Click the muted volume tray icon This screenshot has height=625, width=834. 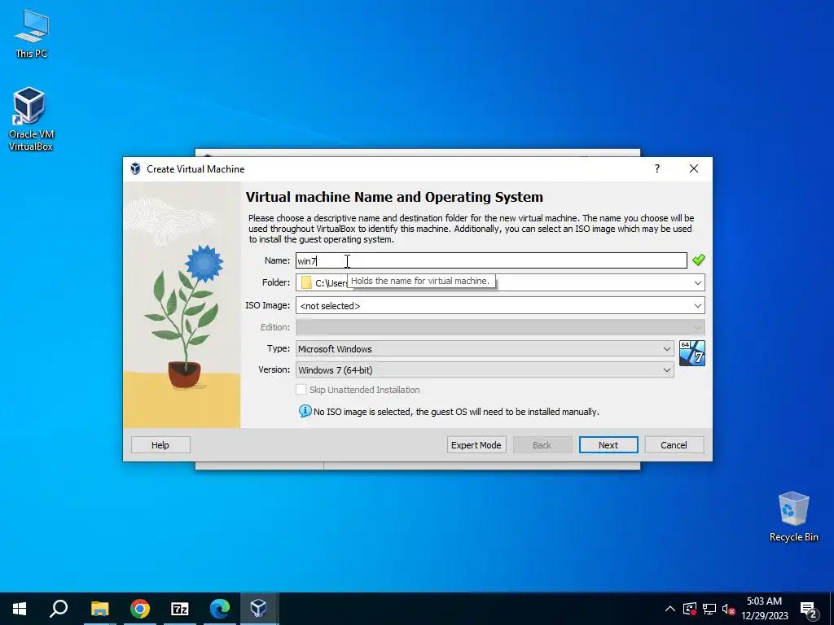(x=728, y=609)
